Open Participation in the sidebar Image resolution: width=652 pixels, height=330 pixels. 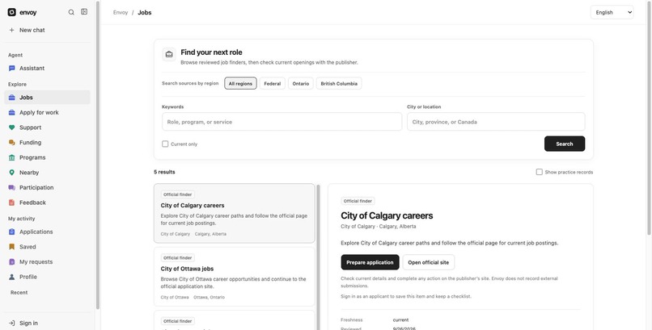tap(48, 188)
